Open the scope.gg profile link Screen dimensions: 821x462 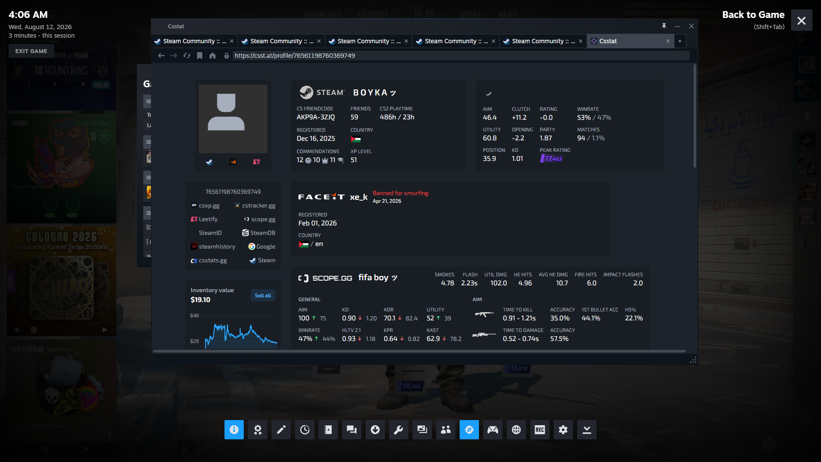click(260, 219)
